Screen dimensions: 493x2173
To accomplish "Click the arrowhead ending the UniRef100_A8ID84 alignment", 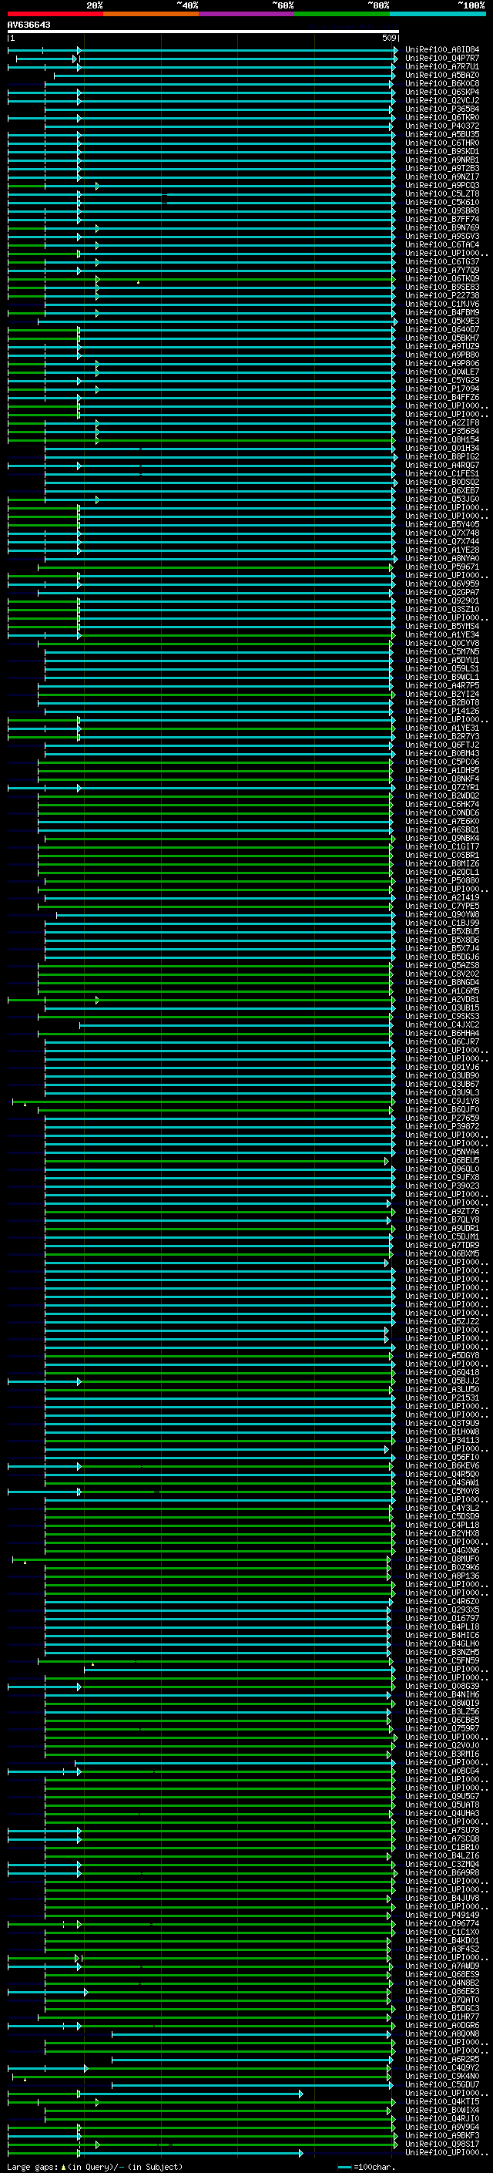I will click(x=395, y=51).
